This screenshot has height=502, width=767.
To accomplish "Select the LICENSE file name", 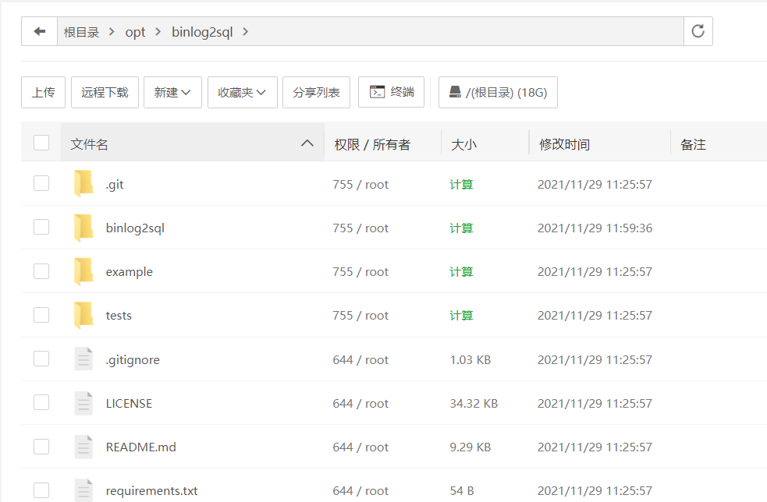I will click(130, 404).
